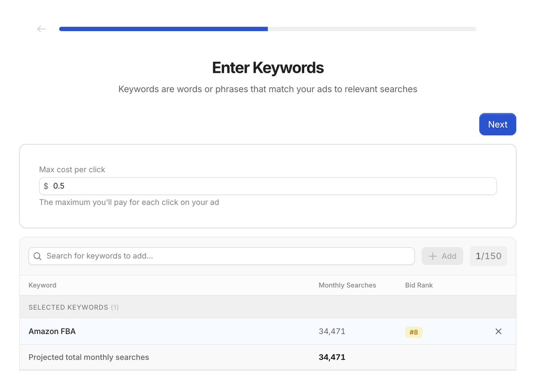The height and width of the screenshot is (371, 540).
Task: Remove Amazon FBA keyword with X icon
Action: (x=498, y=331)
